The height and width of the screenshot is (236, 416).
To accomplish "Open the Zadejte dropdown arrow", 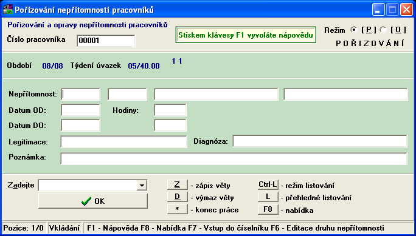I will coord(142,186).
